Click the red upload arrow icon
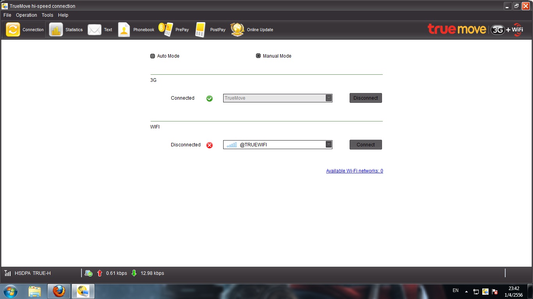 tap(99, 273)
